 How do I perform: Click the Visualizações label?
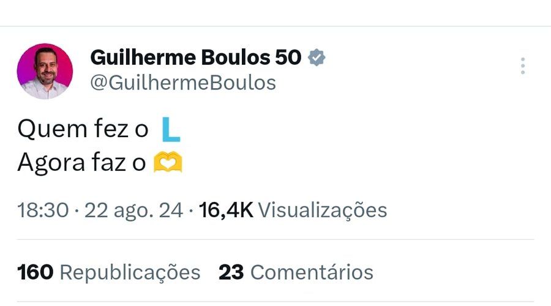click(323, 211)
